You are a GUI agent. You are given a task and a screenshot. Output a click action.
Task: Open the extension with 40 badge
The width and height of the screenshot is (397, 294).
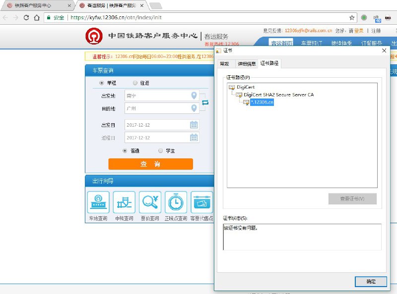(x=377, y=18)
